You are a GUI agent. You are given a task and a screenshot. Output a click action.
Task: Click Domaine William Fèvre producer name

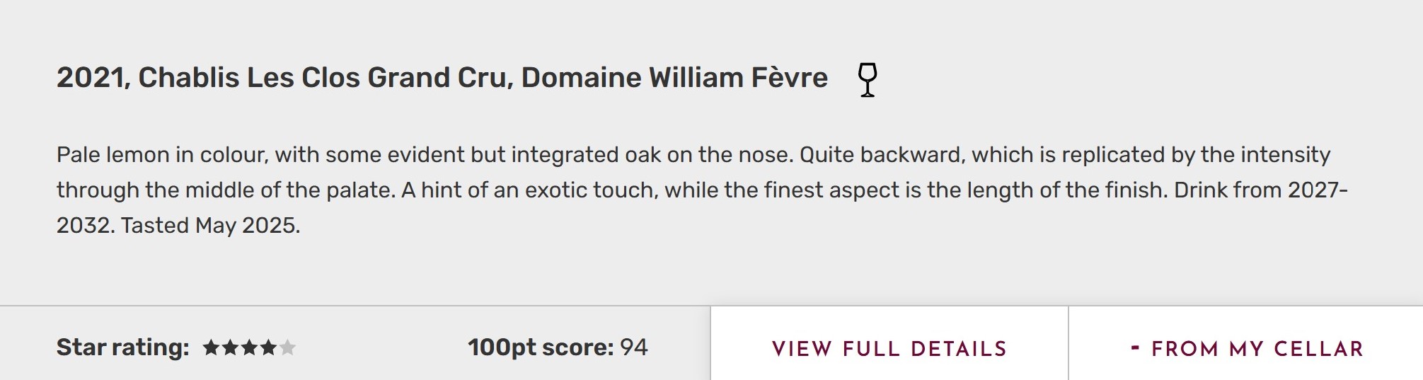(674, 78)
